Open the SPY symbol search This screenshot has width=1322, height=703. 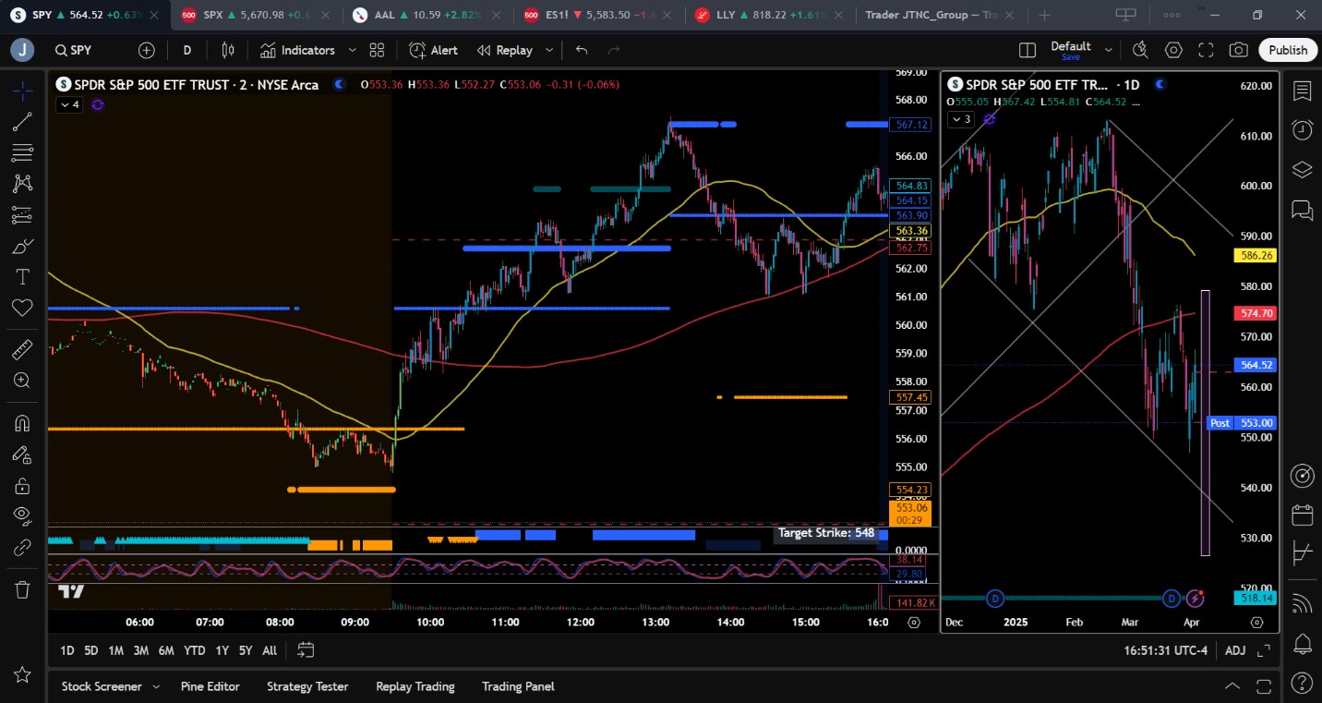point(74,51)
